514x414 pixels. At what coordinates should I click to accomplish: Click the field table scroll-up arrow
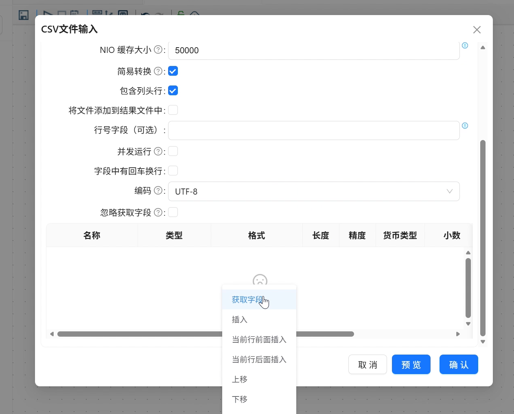468,253
